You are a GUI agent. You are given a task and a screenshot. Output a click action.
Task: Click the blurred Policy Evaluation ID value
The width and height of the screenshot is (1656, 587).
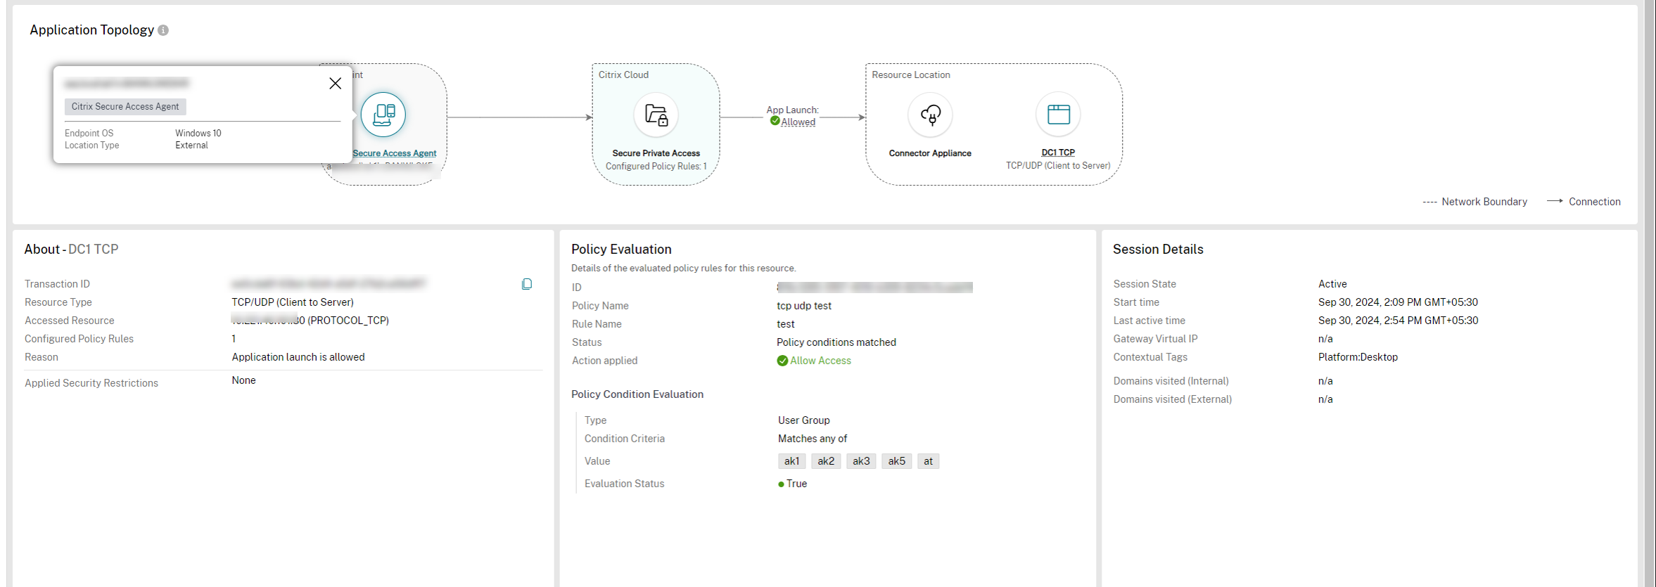pos(874,288)
